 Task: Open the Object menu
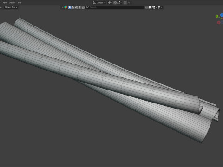[x=12, y=3]
